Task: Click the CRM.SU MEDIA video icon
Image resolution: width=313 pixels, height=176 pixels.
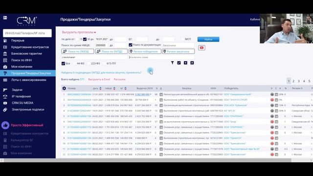Action: click(5, 103)
